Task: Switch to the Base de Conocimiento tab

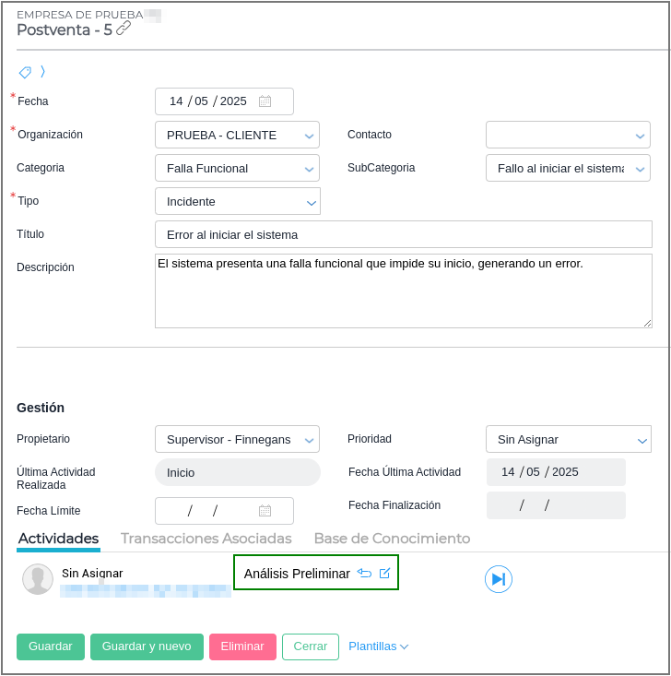Action: pyautogui.click(x=392, y=539)
